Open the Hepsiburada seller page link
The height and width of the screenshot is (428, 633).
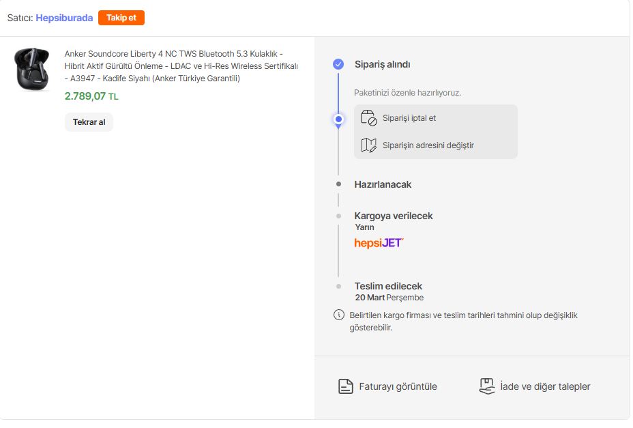tap(64, 18)
